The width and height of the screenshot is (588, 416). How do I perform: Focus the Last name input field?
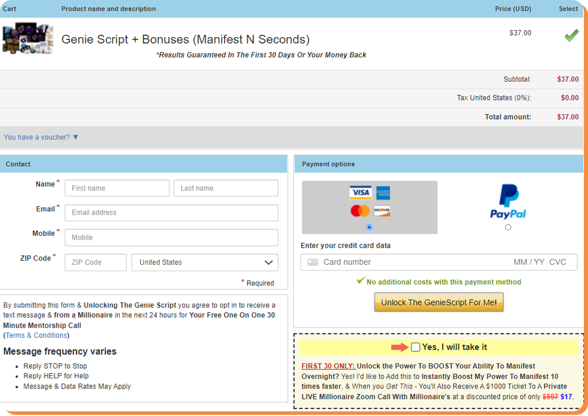[x=226, y=188]
